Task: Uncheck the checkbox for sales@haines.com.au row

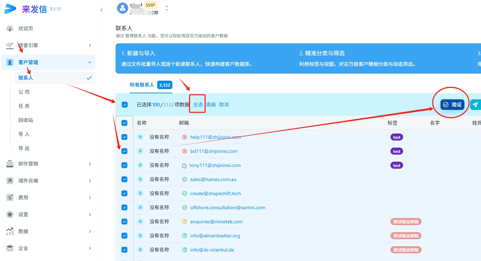Action: point(124,179)
